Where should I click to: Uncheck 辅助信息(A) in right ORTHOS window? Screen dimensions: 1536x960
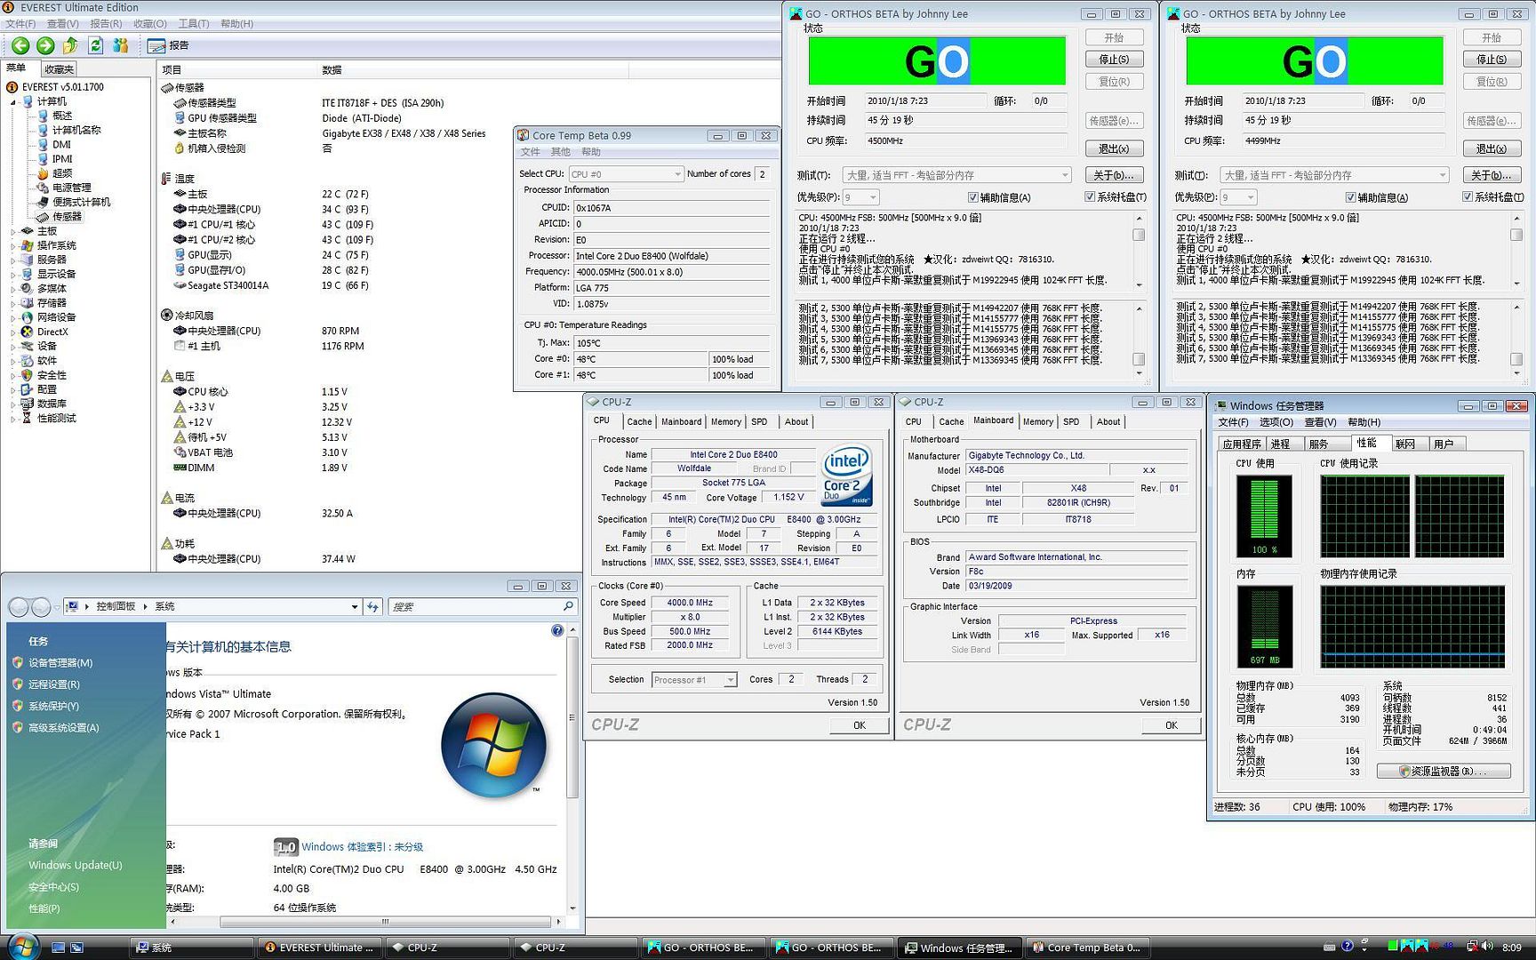(x=1351, y=197)
